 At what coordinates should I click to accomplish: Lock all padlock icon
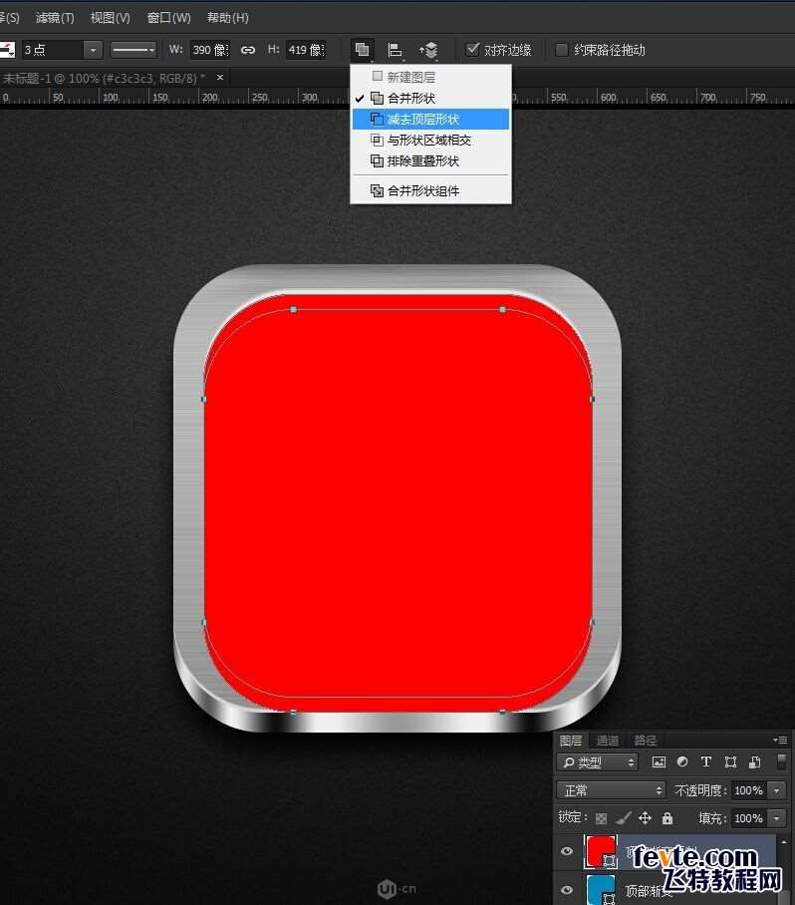point(667,818)
